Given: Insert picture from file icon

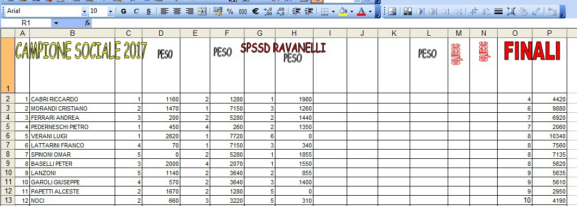Looking at the screenshot, I should (x=392, y=11).
